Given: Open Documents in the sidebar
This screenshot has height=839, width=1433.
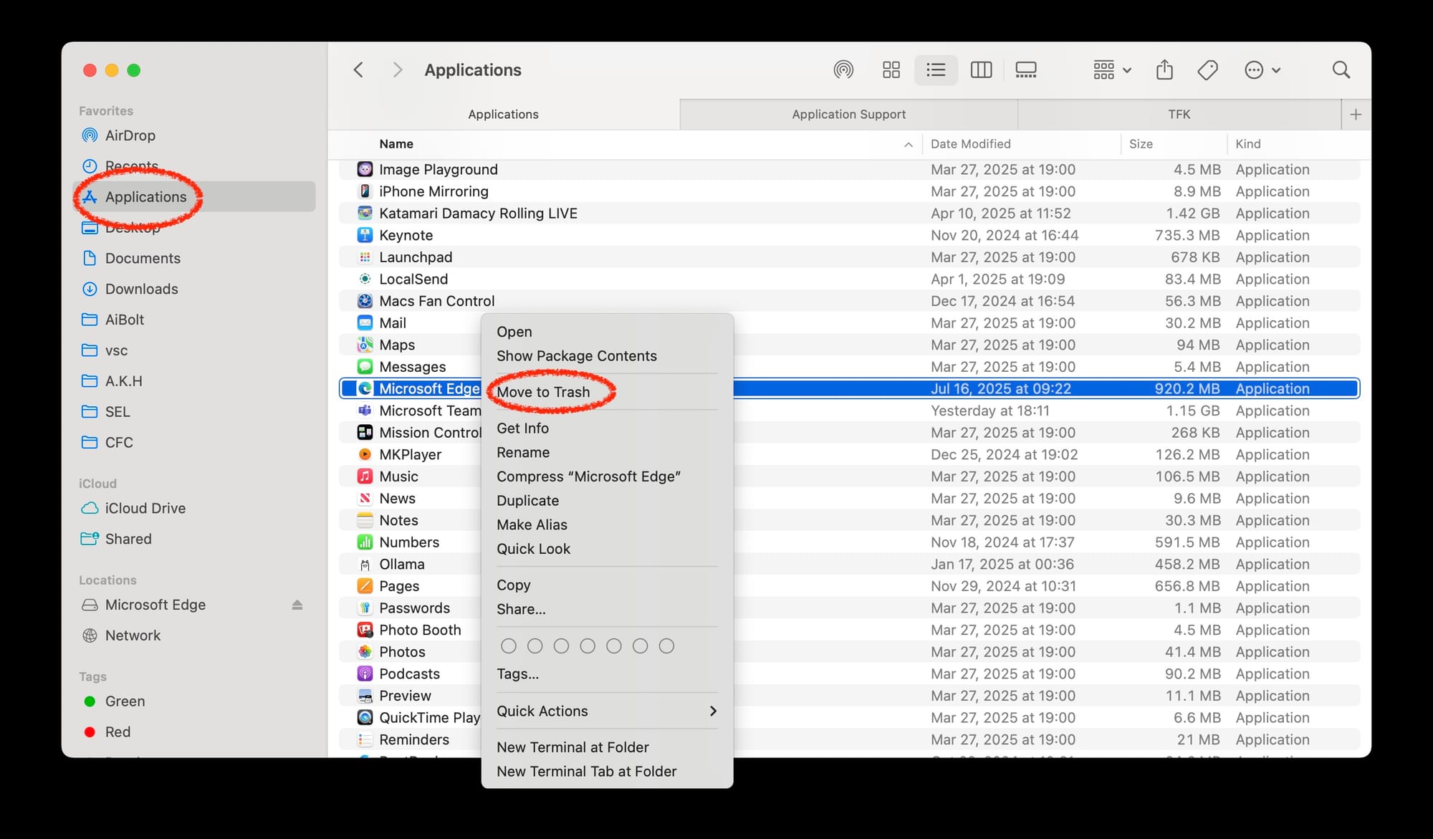Looking at the screenshot, I should 143,259.
